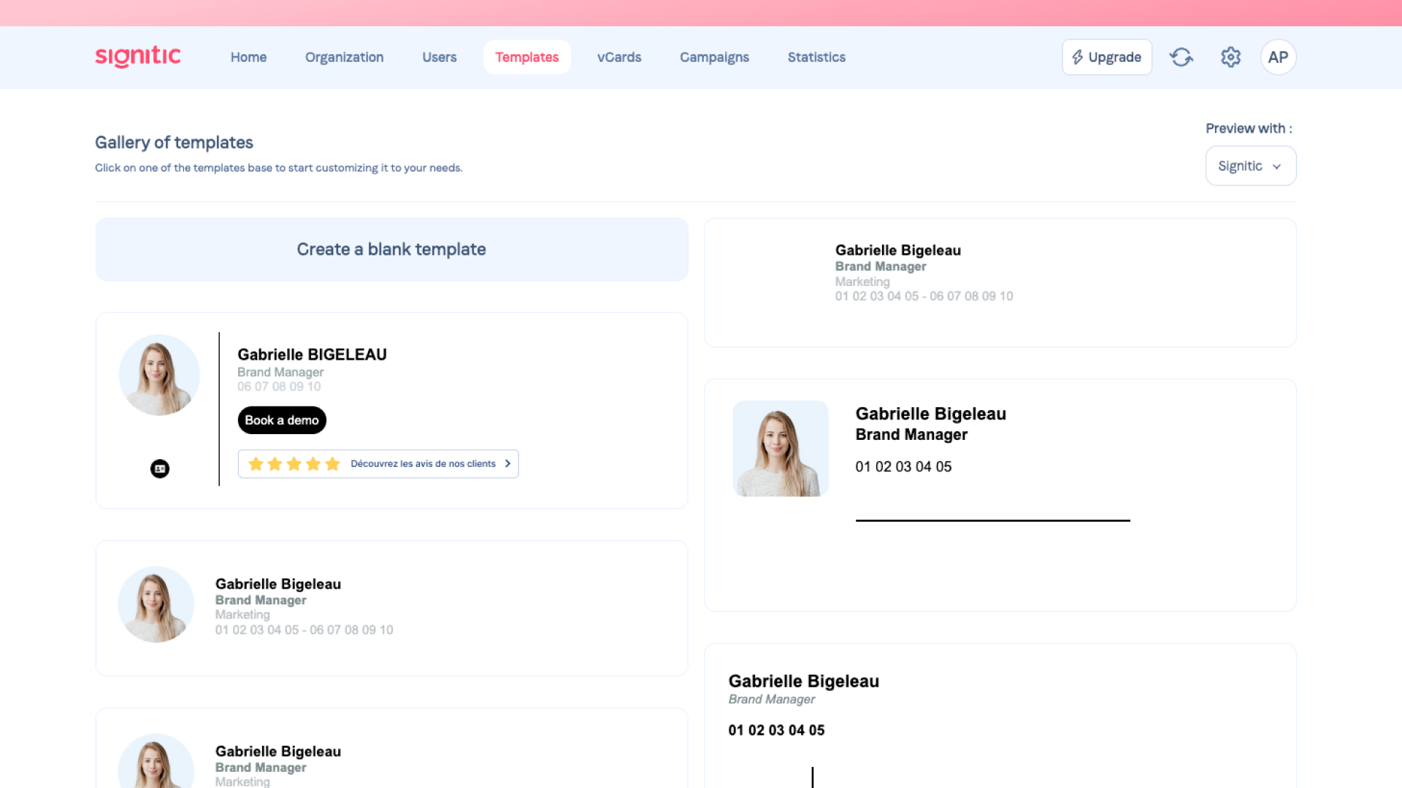Go to the Home tab
Viewport: 1402px width, 788px height.
click(248, 57)
